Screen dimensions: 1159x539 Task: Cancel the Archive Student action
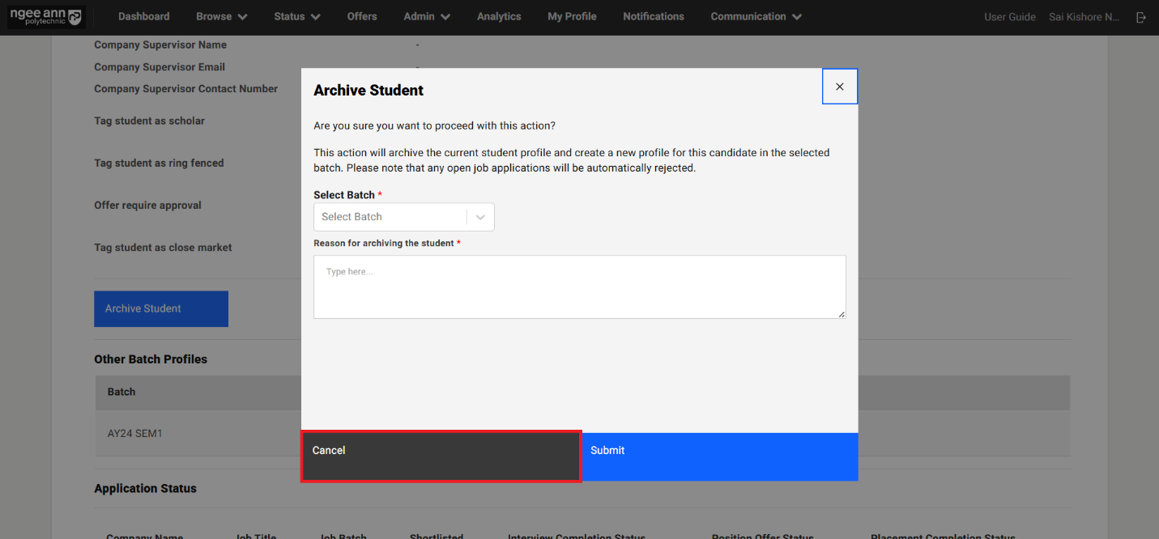[441, 456]
